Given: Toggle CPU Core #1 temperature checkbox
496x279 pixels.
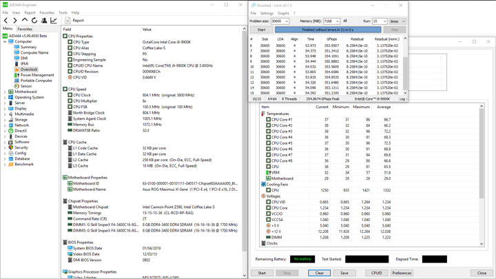Looking at the screenshot, I should click(x=268, y=120).
